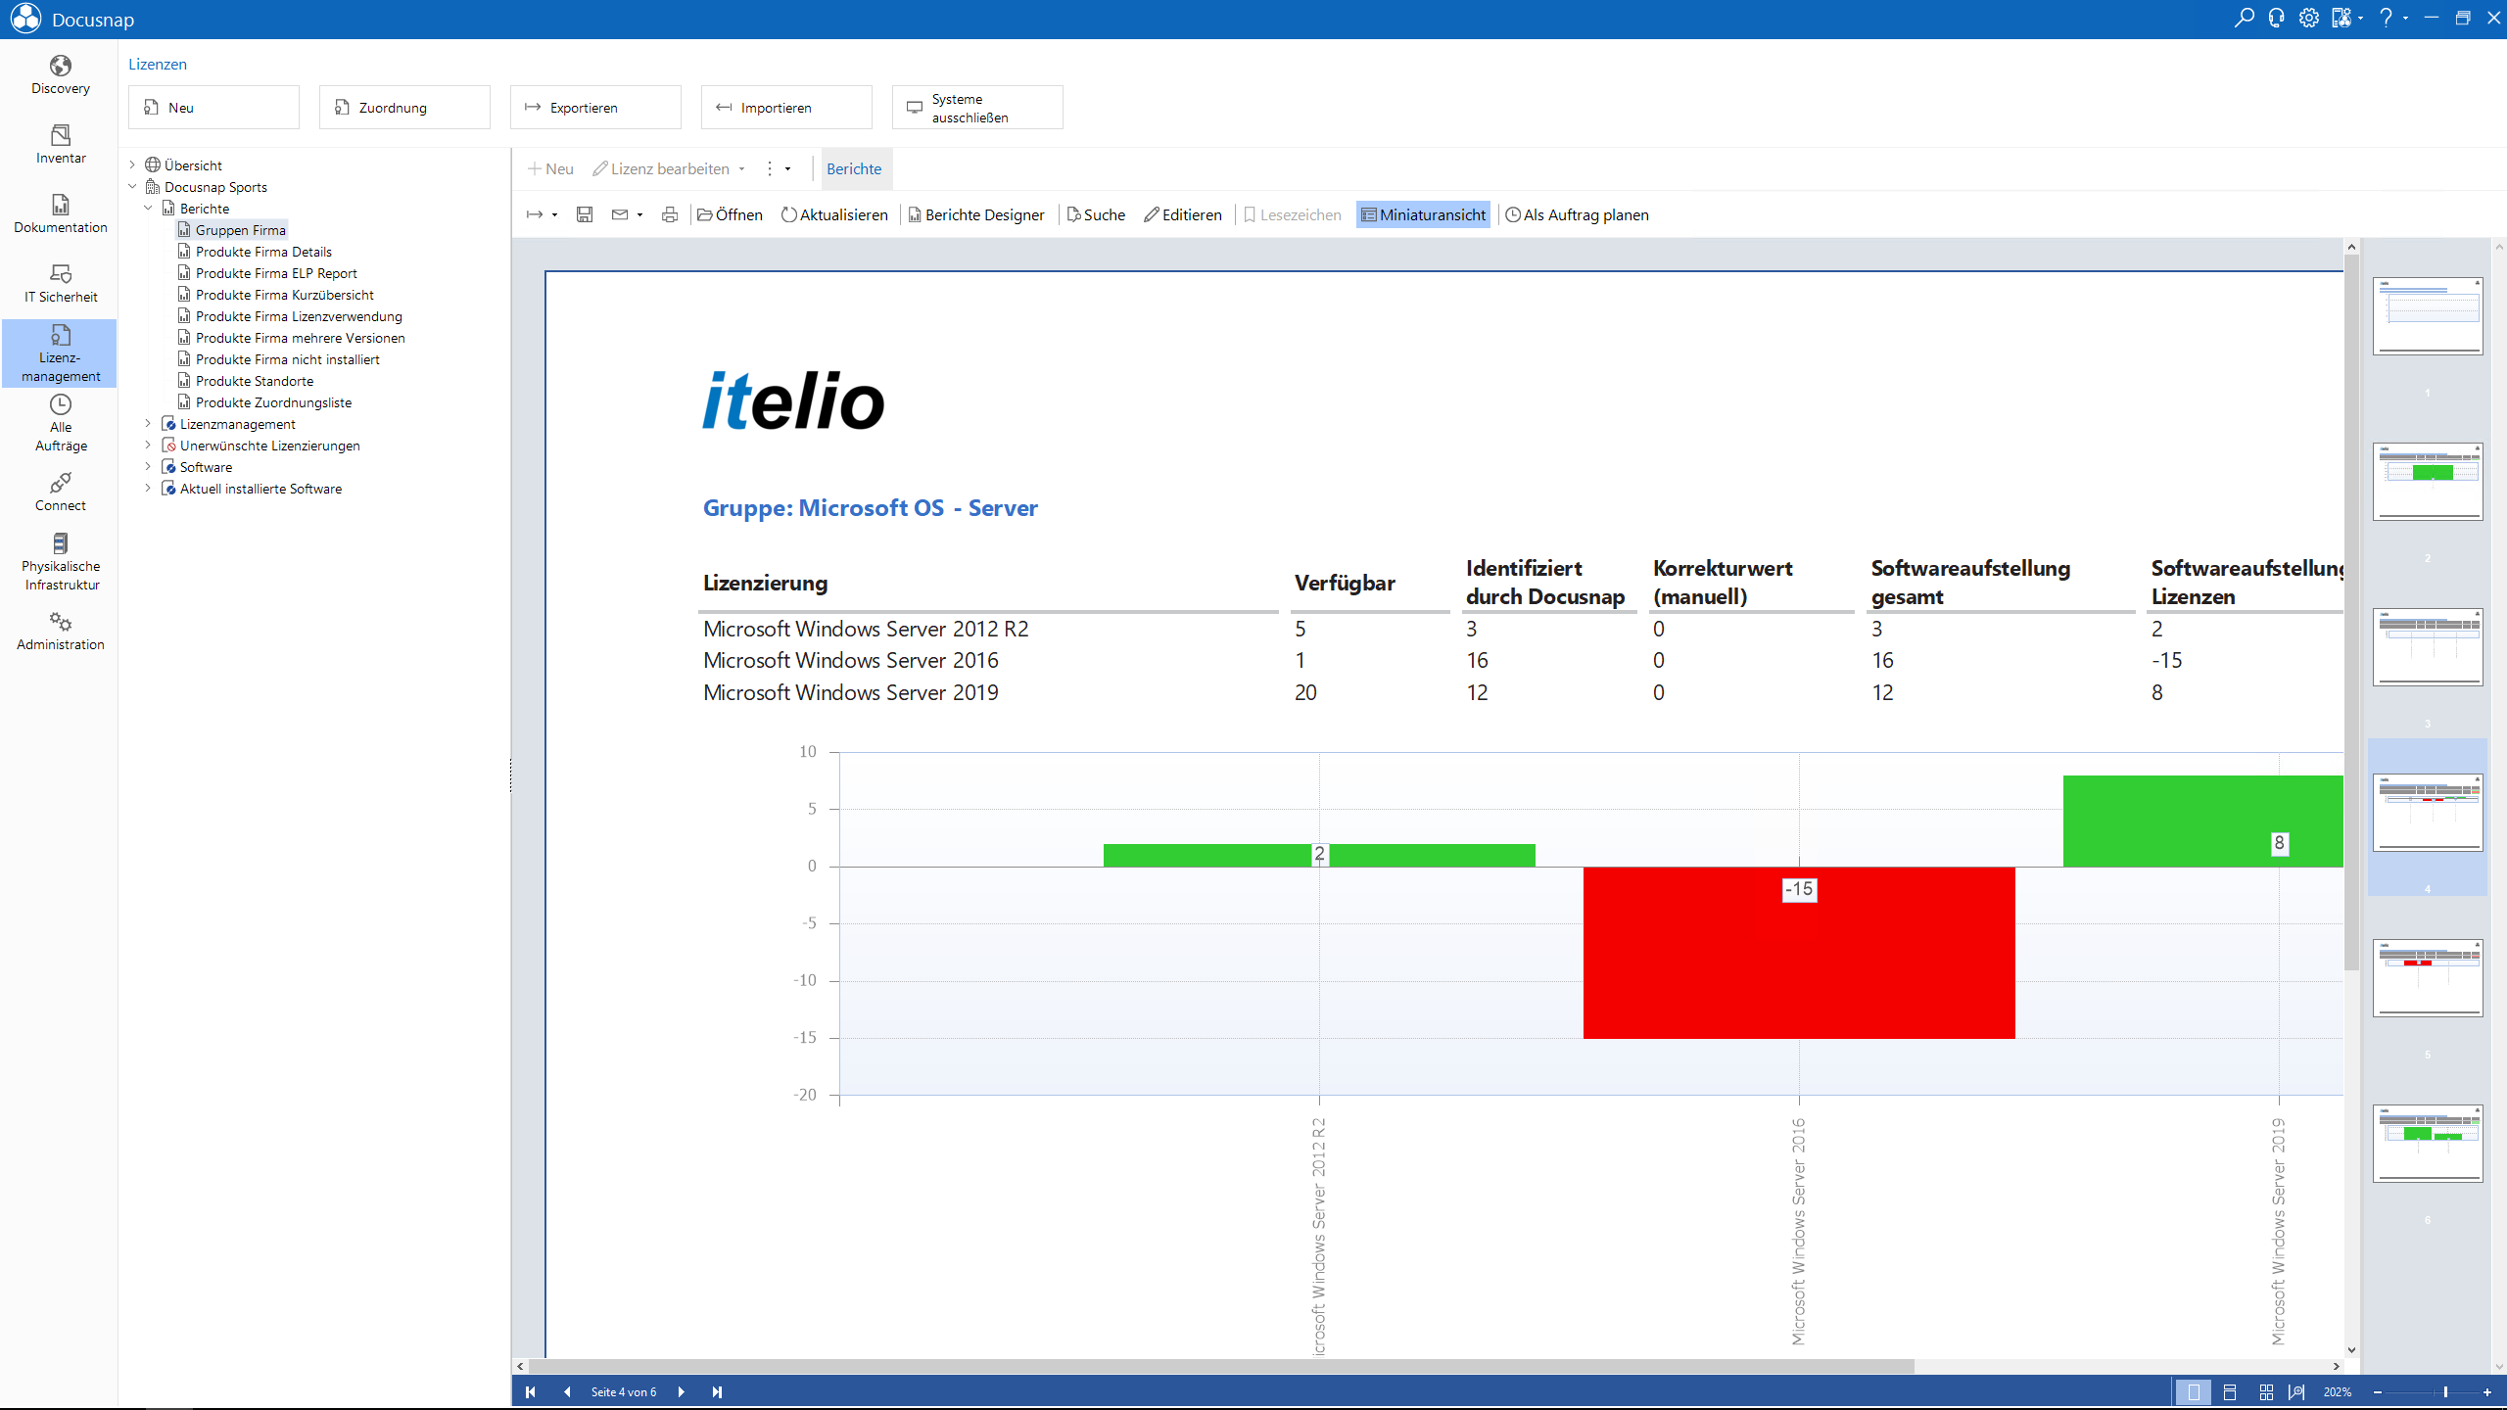Click Systeme ausschließen
This screenshot has height=1410, width=2507.
coord(977,107)
